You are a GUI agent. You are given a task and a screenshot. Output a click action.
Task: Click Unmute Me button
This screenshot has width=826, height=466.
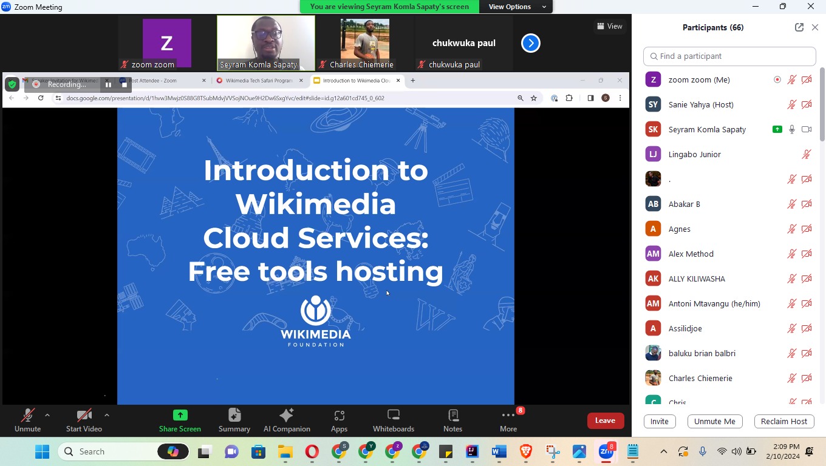pos(715,421)
